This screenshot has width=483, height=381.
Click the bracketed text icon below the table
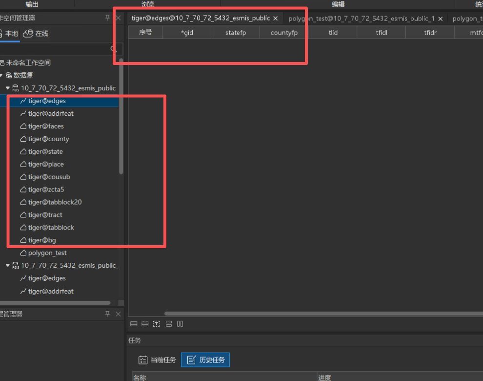click(x=157, y=324)
